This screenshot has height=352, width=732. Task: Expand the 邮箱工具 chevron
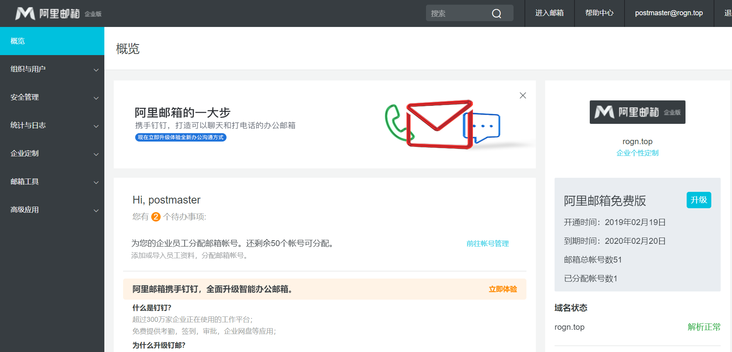[96, 182]
